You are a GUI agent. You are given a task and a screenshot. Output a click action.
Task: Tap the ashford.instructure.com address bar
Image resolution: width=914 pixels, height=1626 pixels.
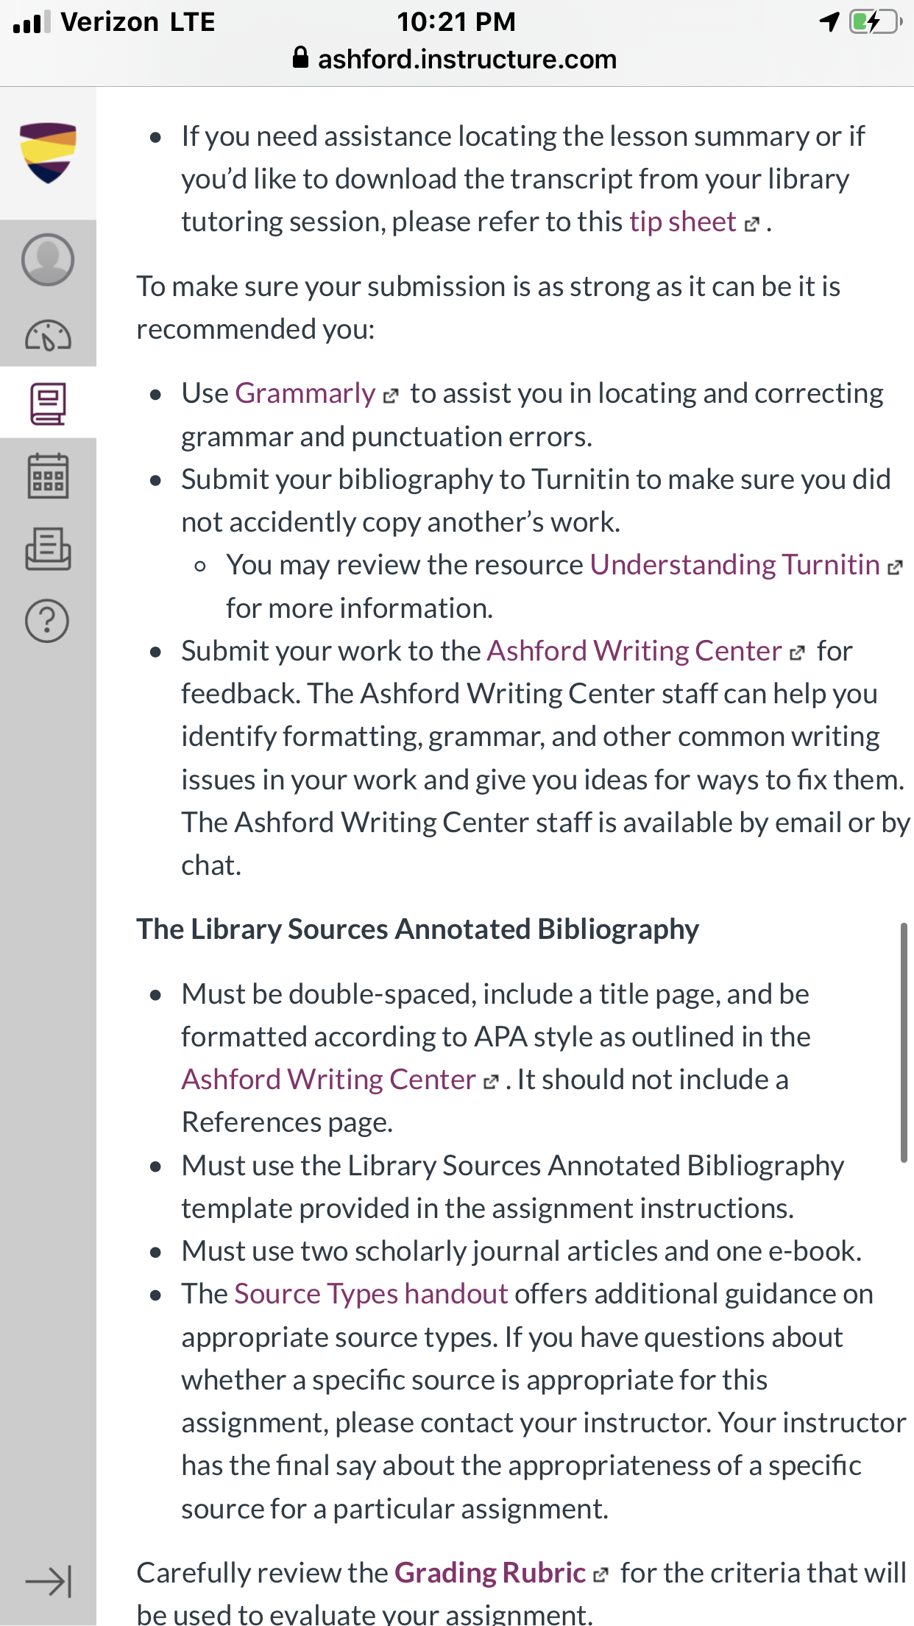tap(456, 59)
